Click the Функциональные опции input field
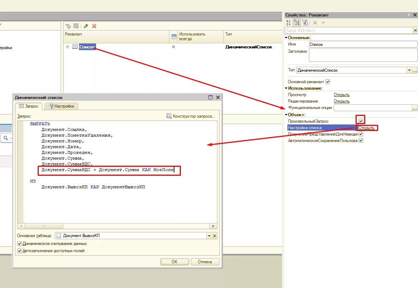The image size is (418, 288). click(x=373, y=108)
